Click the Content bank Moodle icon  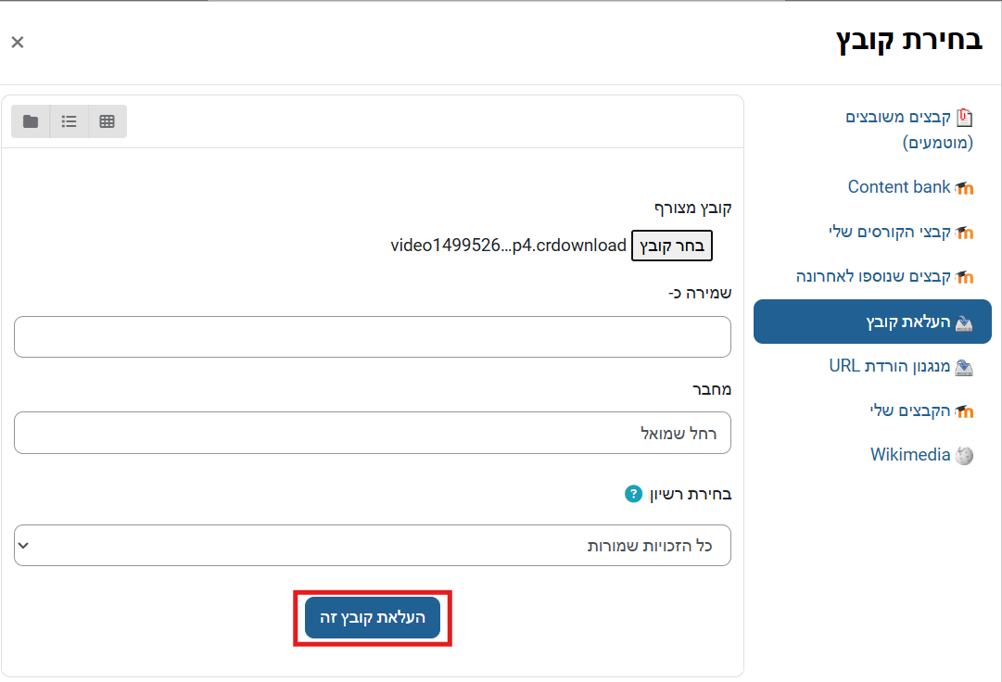coord(965,188)
